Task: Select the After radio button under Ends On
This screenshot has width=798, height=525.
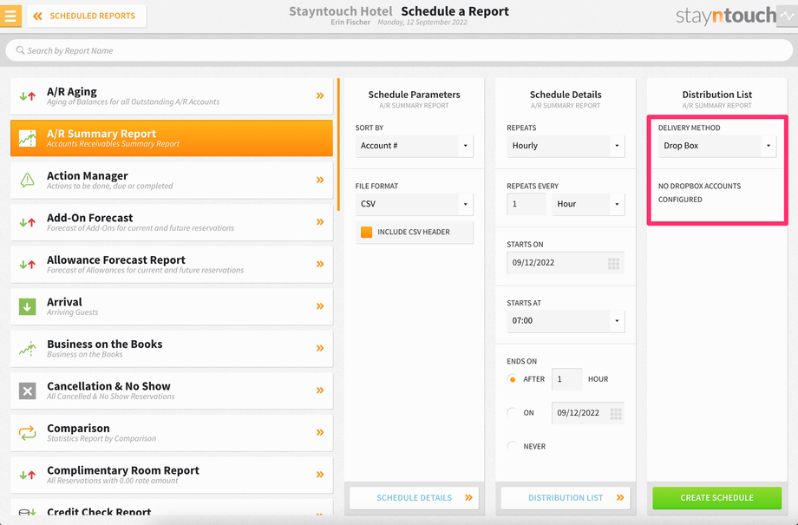Action: point(512,379)
